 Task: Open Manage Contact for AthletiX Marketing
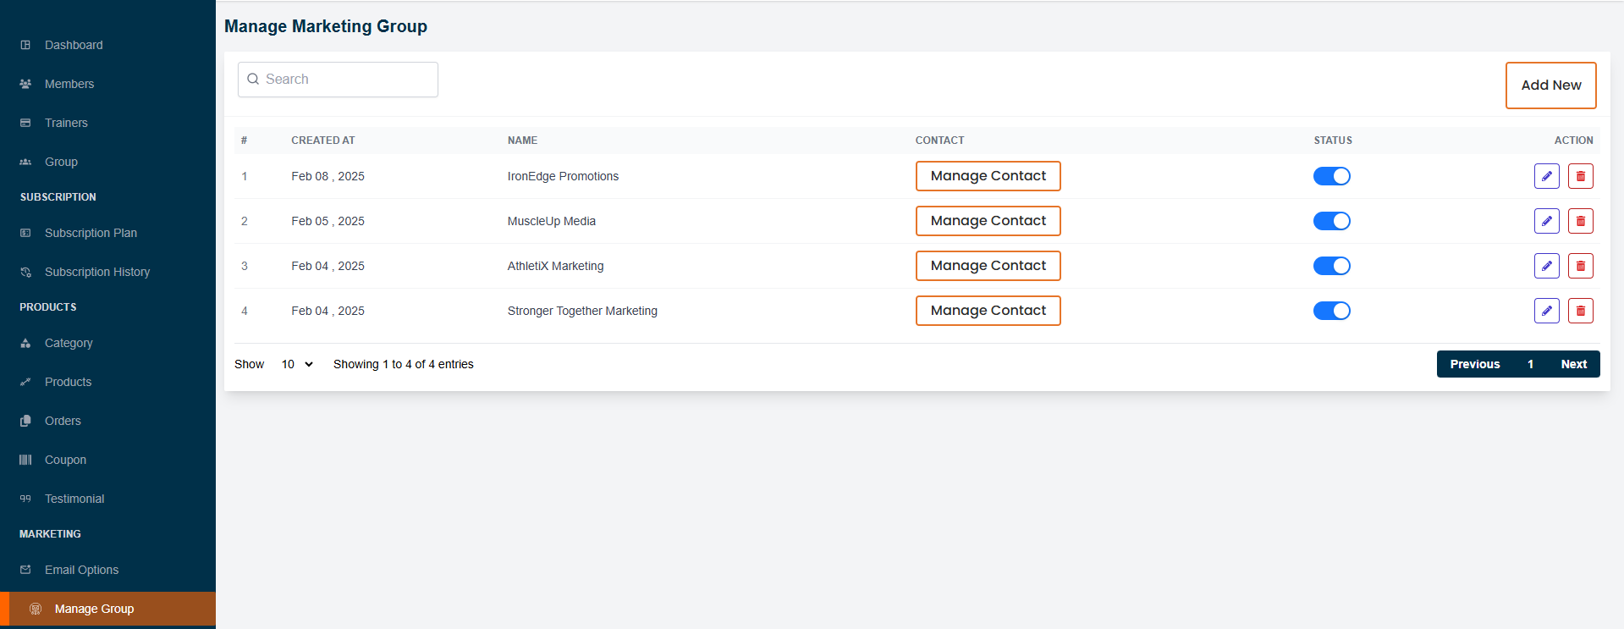tap(988, 266)
